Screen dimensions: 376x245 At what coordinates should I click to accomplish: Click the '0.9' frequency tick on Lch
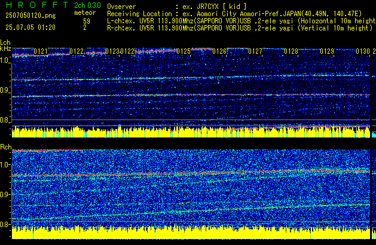tap(5, 90)
